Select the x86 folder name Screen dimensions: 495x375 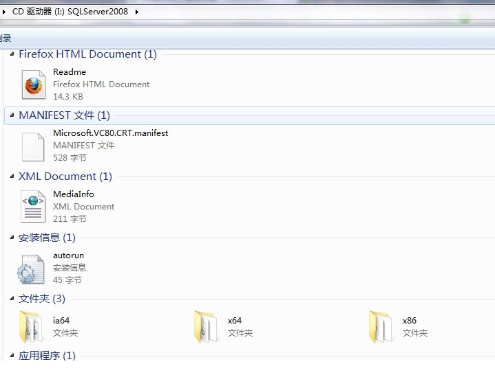(410, 321)
